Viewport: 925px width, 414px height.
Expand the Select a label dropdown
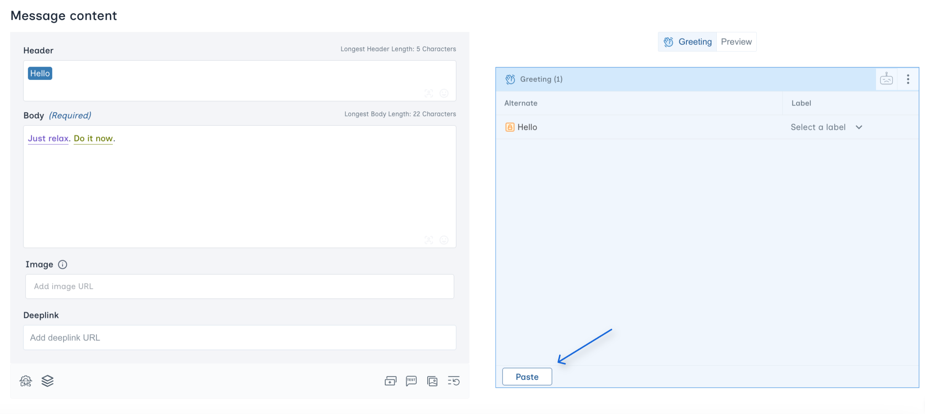[826, 127]
